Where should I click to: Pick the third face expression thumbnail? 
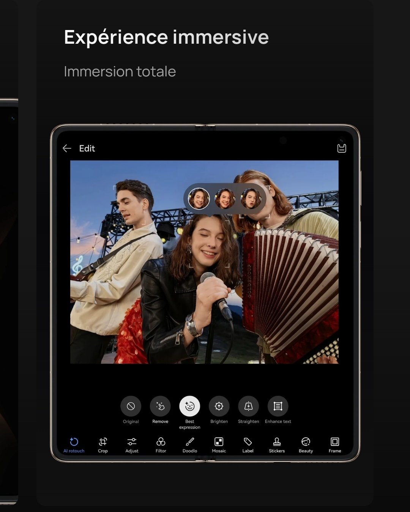[251, 199]
